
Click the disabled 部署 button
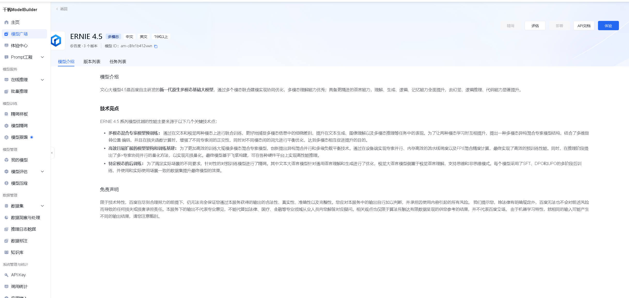(560, 26)
